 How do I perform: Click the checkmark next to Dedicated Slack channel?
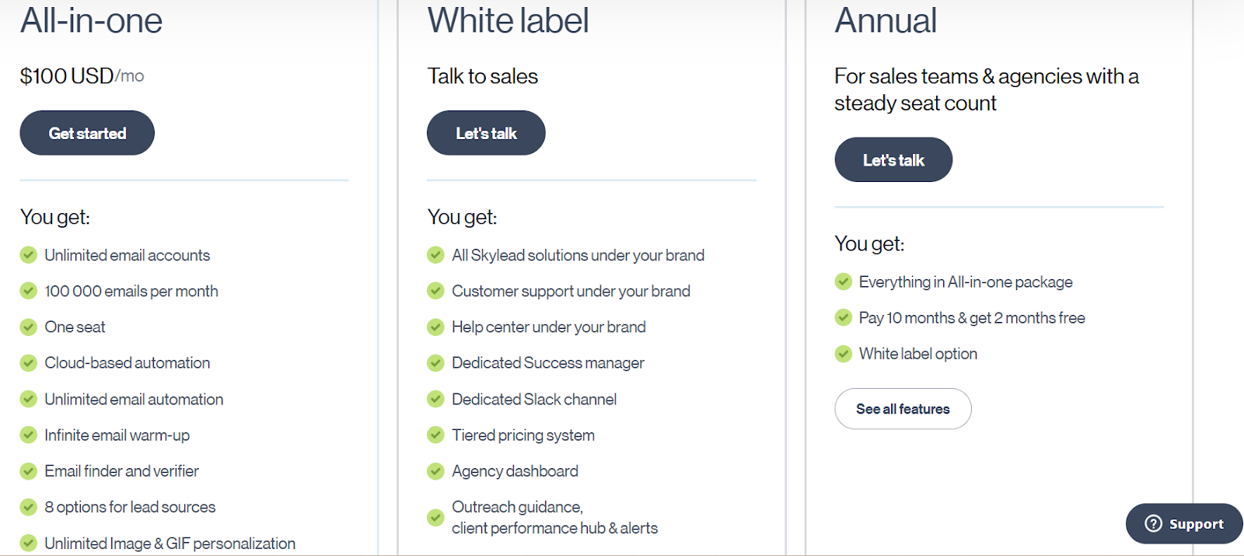click(x=435, y=399)
